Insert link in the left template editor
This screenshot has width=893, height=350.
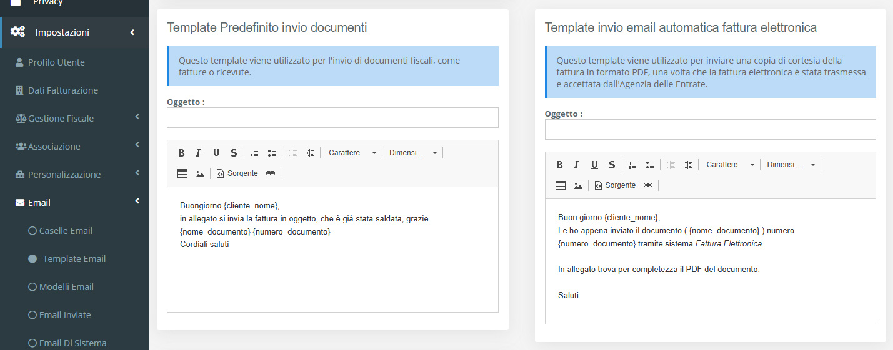point(271,173)
